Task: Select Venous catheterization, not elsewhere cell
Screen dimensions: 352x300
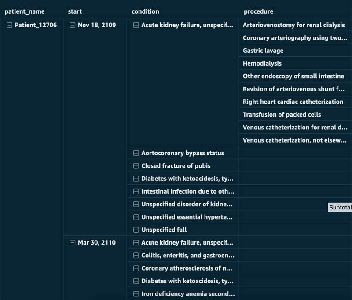Action: (295, 140)
